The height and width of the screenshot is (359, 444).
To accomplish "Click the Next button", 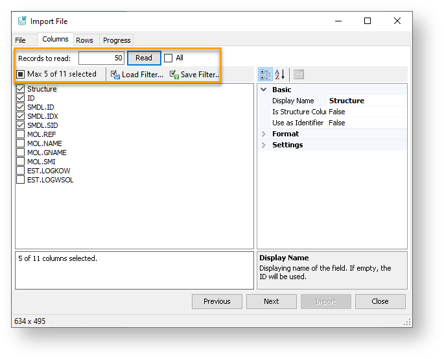I will (x=271, y=301).
